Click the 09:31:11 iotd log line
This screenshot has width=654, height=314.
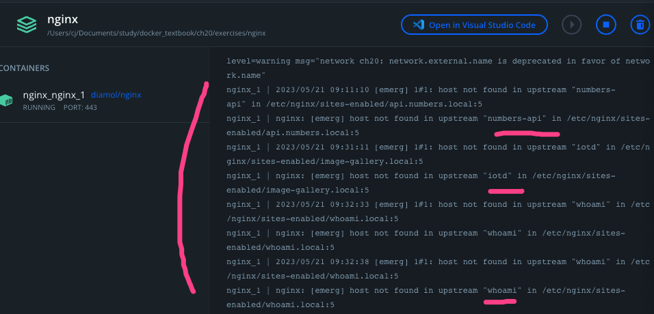(x=438, y=154)
